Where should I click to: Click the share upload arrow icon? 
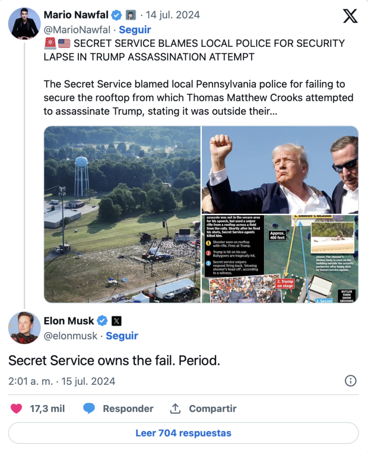point(175,409)
